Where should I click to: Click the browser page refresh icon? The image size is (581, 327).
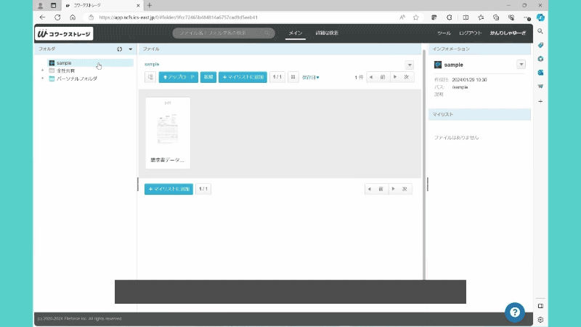point(57,17)
